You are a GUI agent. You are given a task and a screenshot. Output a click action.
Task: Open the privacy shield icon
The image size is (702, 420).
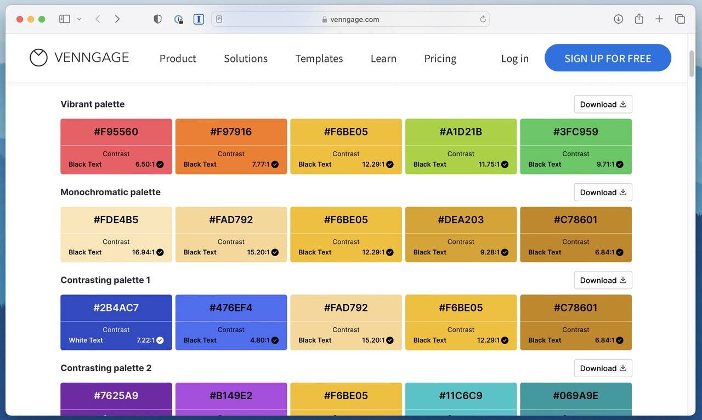click(157, 19)
